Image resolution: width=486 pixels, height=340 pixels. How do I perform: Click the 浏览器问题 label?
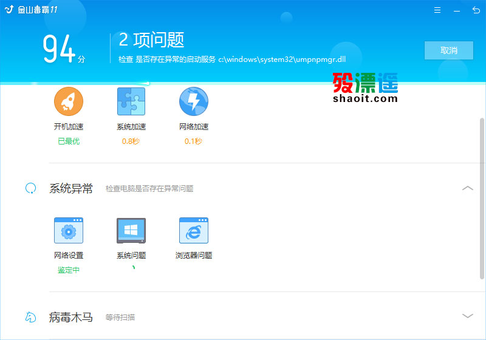(x=194, y=256)
